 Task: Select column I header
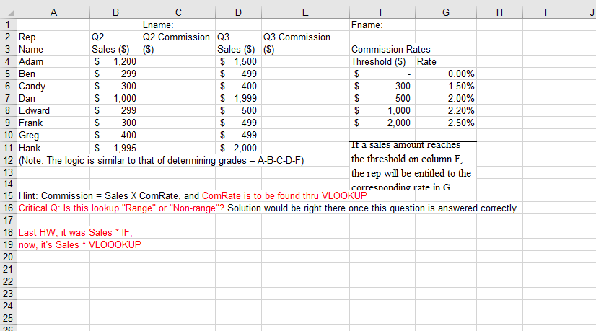[x=545, y=12]
